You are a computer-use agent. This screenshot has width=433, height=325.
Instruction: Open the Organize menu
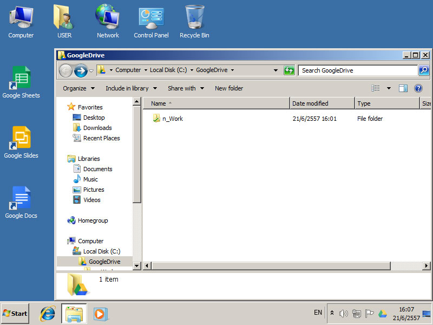(x=78, y=88)
